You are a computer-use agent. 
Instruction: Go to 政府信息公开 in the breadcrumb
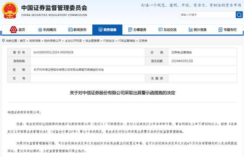[53, 41]
